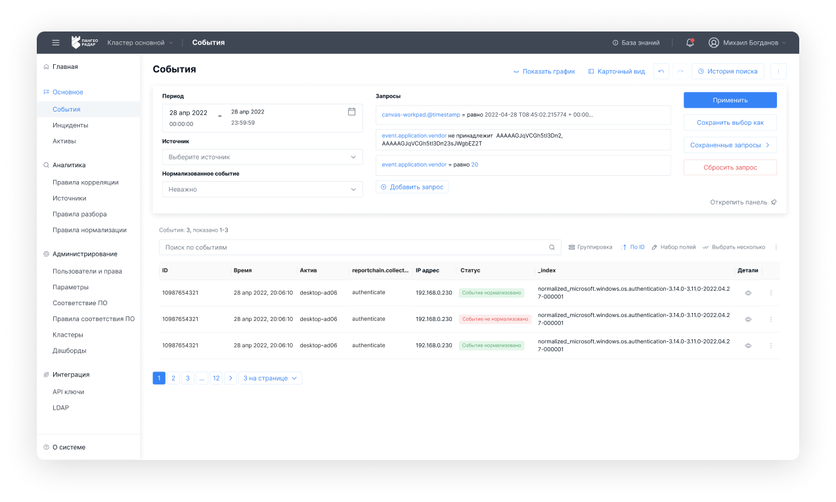Open the hamburger menu in header
The image size is (836, 502).
point(56,43)
